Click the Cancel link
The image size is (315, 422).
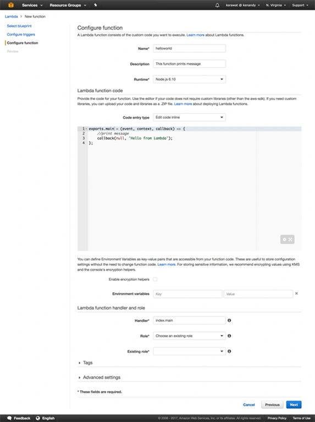click(x=249, y=404)
